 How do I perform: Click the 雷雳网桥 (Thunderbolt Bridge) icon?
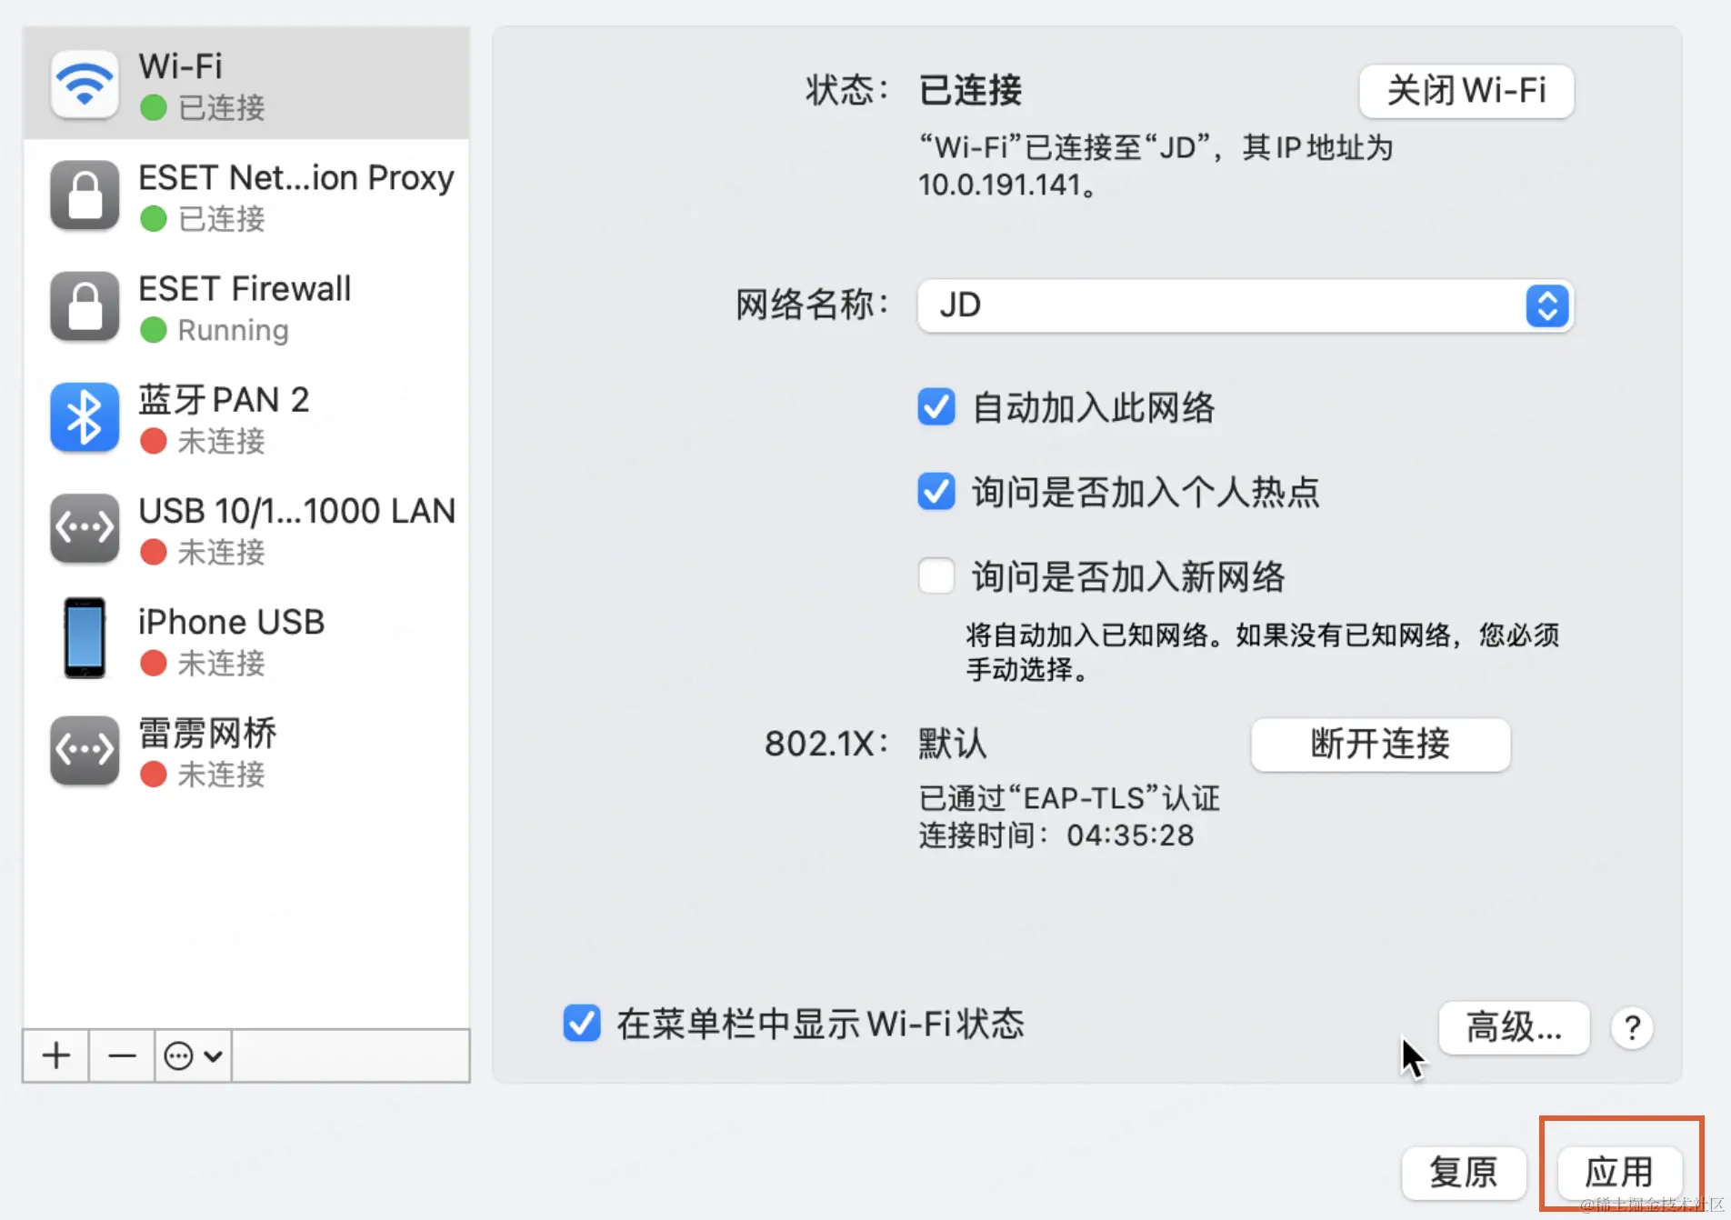point(85,751)
